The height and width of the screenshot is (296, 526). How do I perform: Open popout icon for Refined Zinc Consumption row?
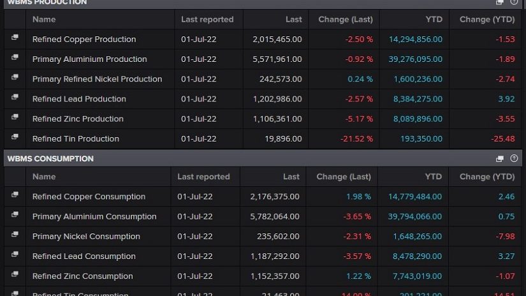point(15,274)
